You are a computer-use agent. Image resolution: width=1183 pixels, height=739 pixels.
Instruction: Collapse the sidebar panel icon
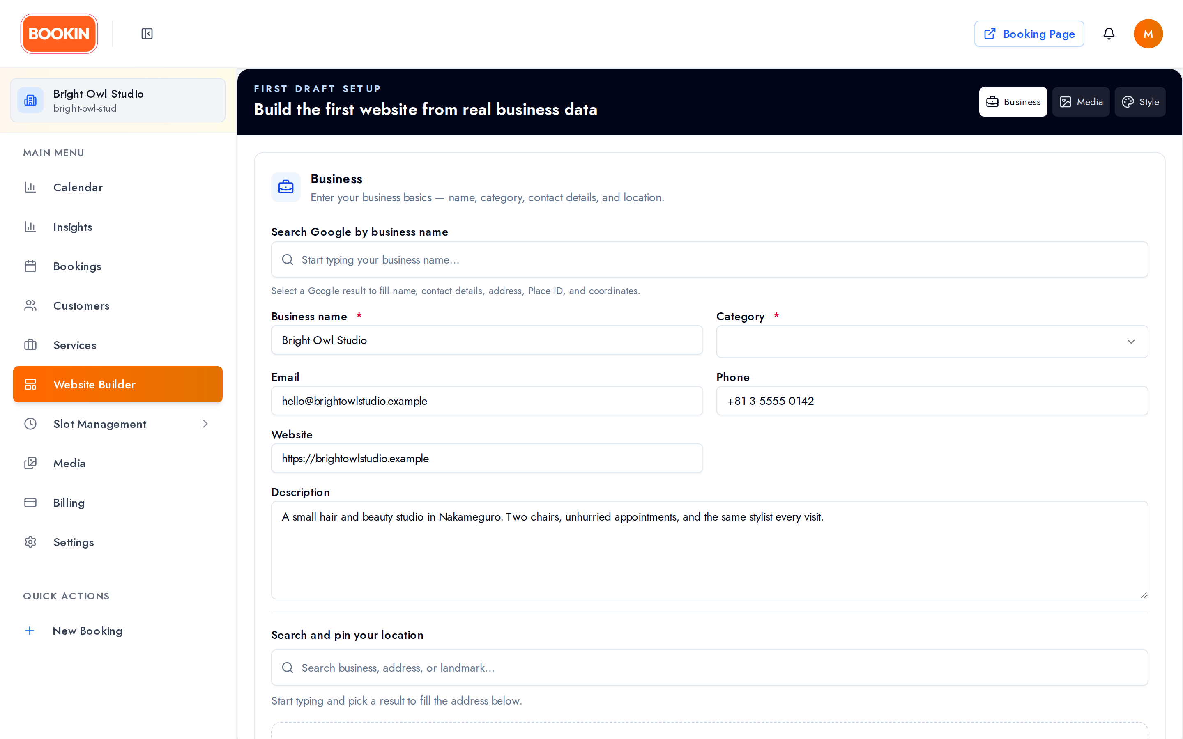147,34
